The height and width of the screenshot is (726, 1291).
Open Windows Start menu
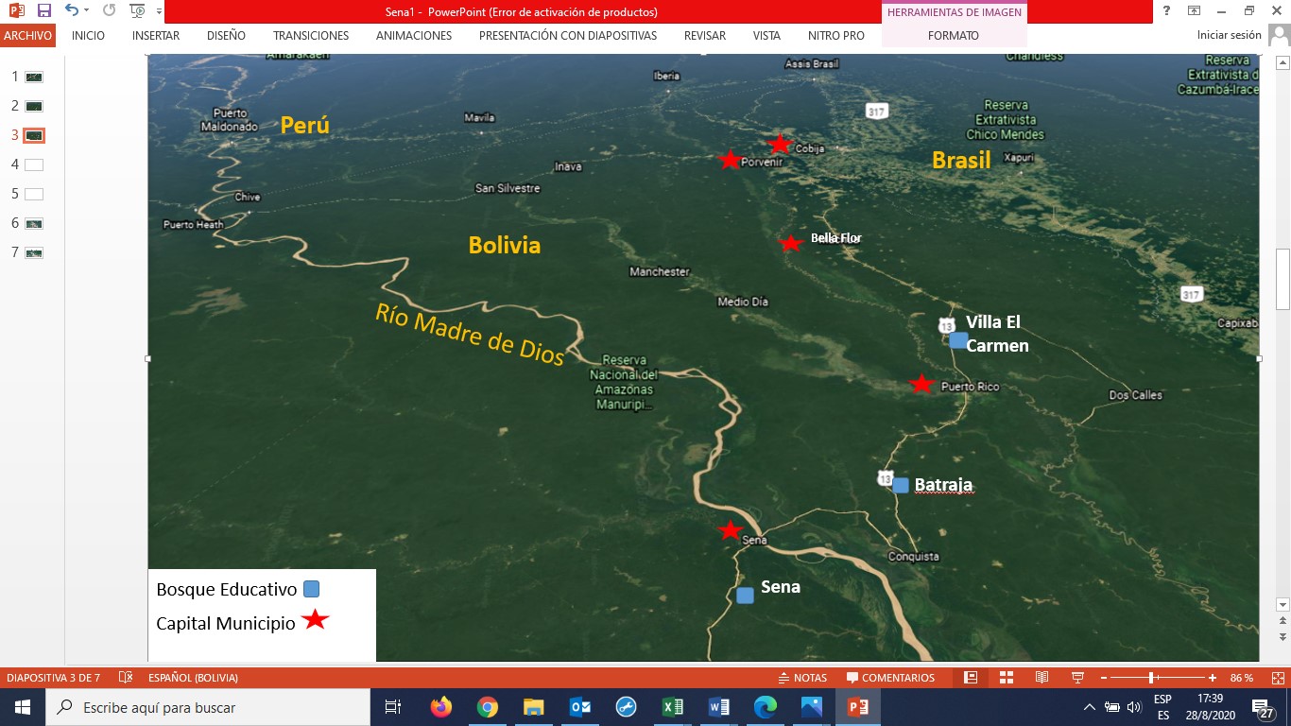coord(23,707)
